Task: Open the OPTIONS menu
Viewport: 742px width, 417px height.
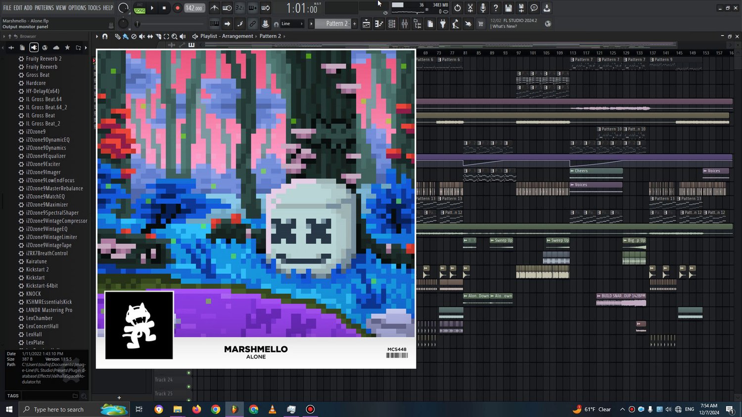Action: tap(77, 8)
